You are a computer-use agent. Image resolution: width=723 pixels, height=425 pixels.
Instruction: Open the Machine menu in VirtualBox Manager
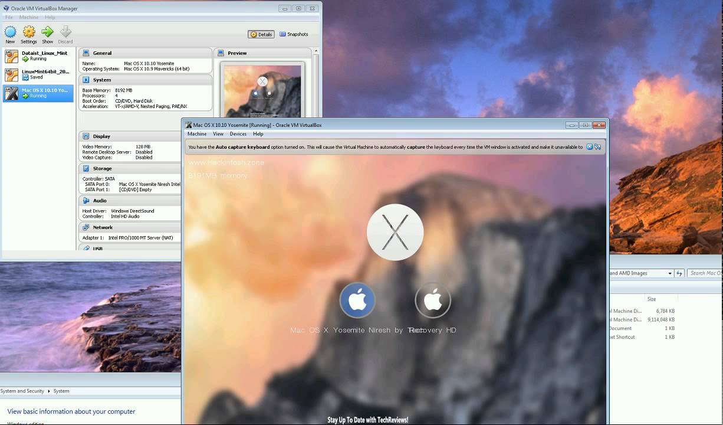pos(28,17)
